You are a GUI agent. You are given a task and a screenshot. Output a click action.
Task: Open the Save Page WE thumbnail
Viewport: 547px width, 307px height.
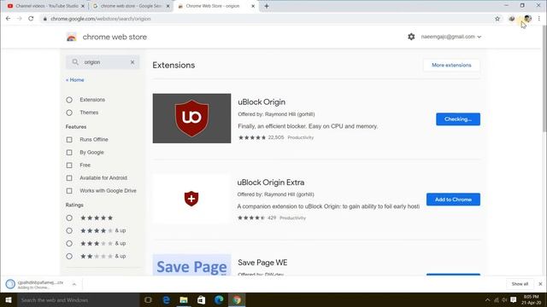click(x=191, y=265)
